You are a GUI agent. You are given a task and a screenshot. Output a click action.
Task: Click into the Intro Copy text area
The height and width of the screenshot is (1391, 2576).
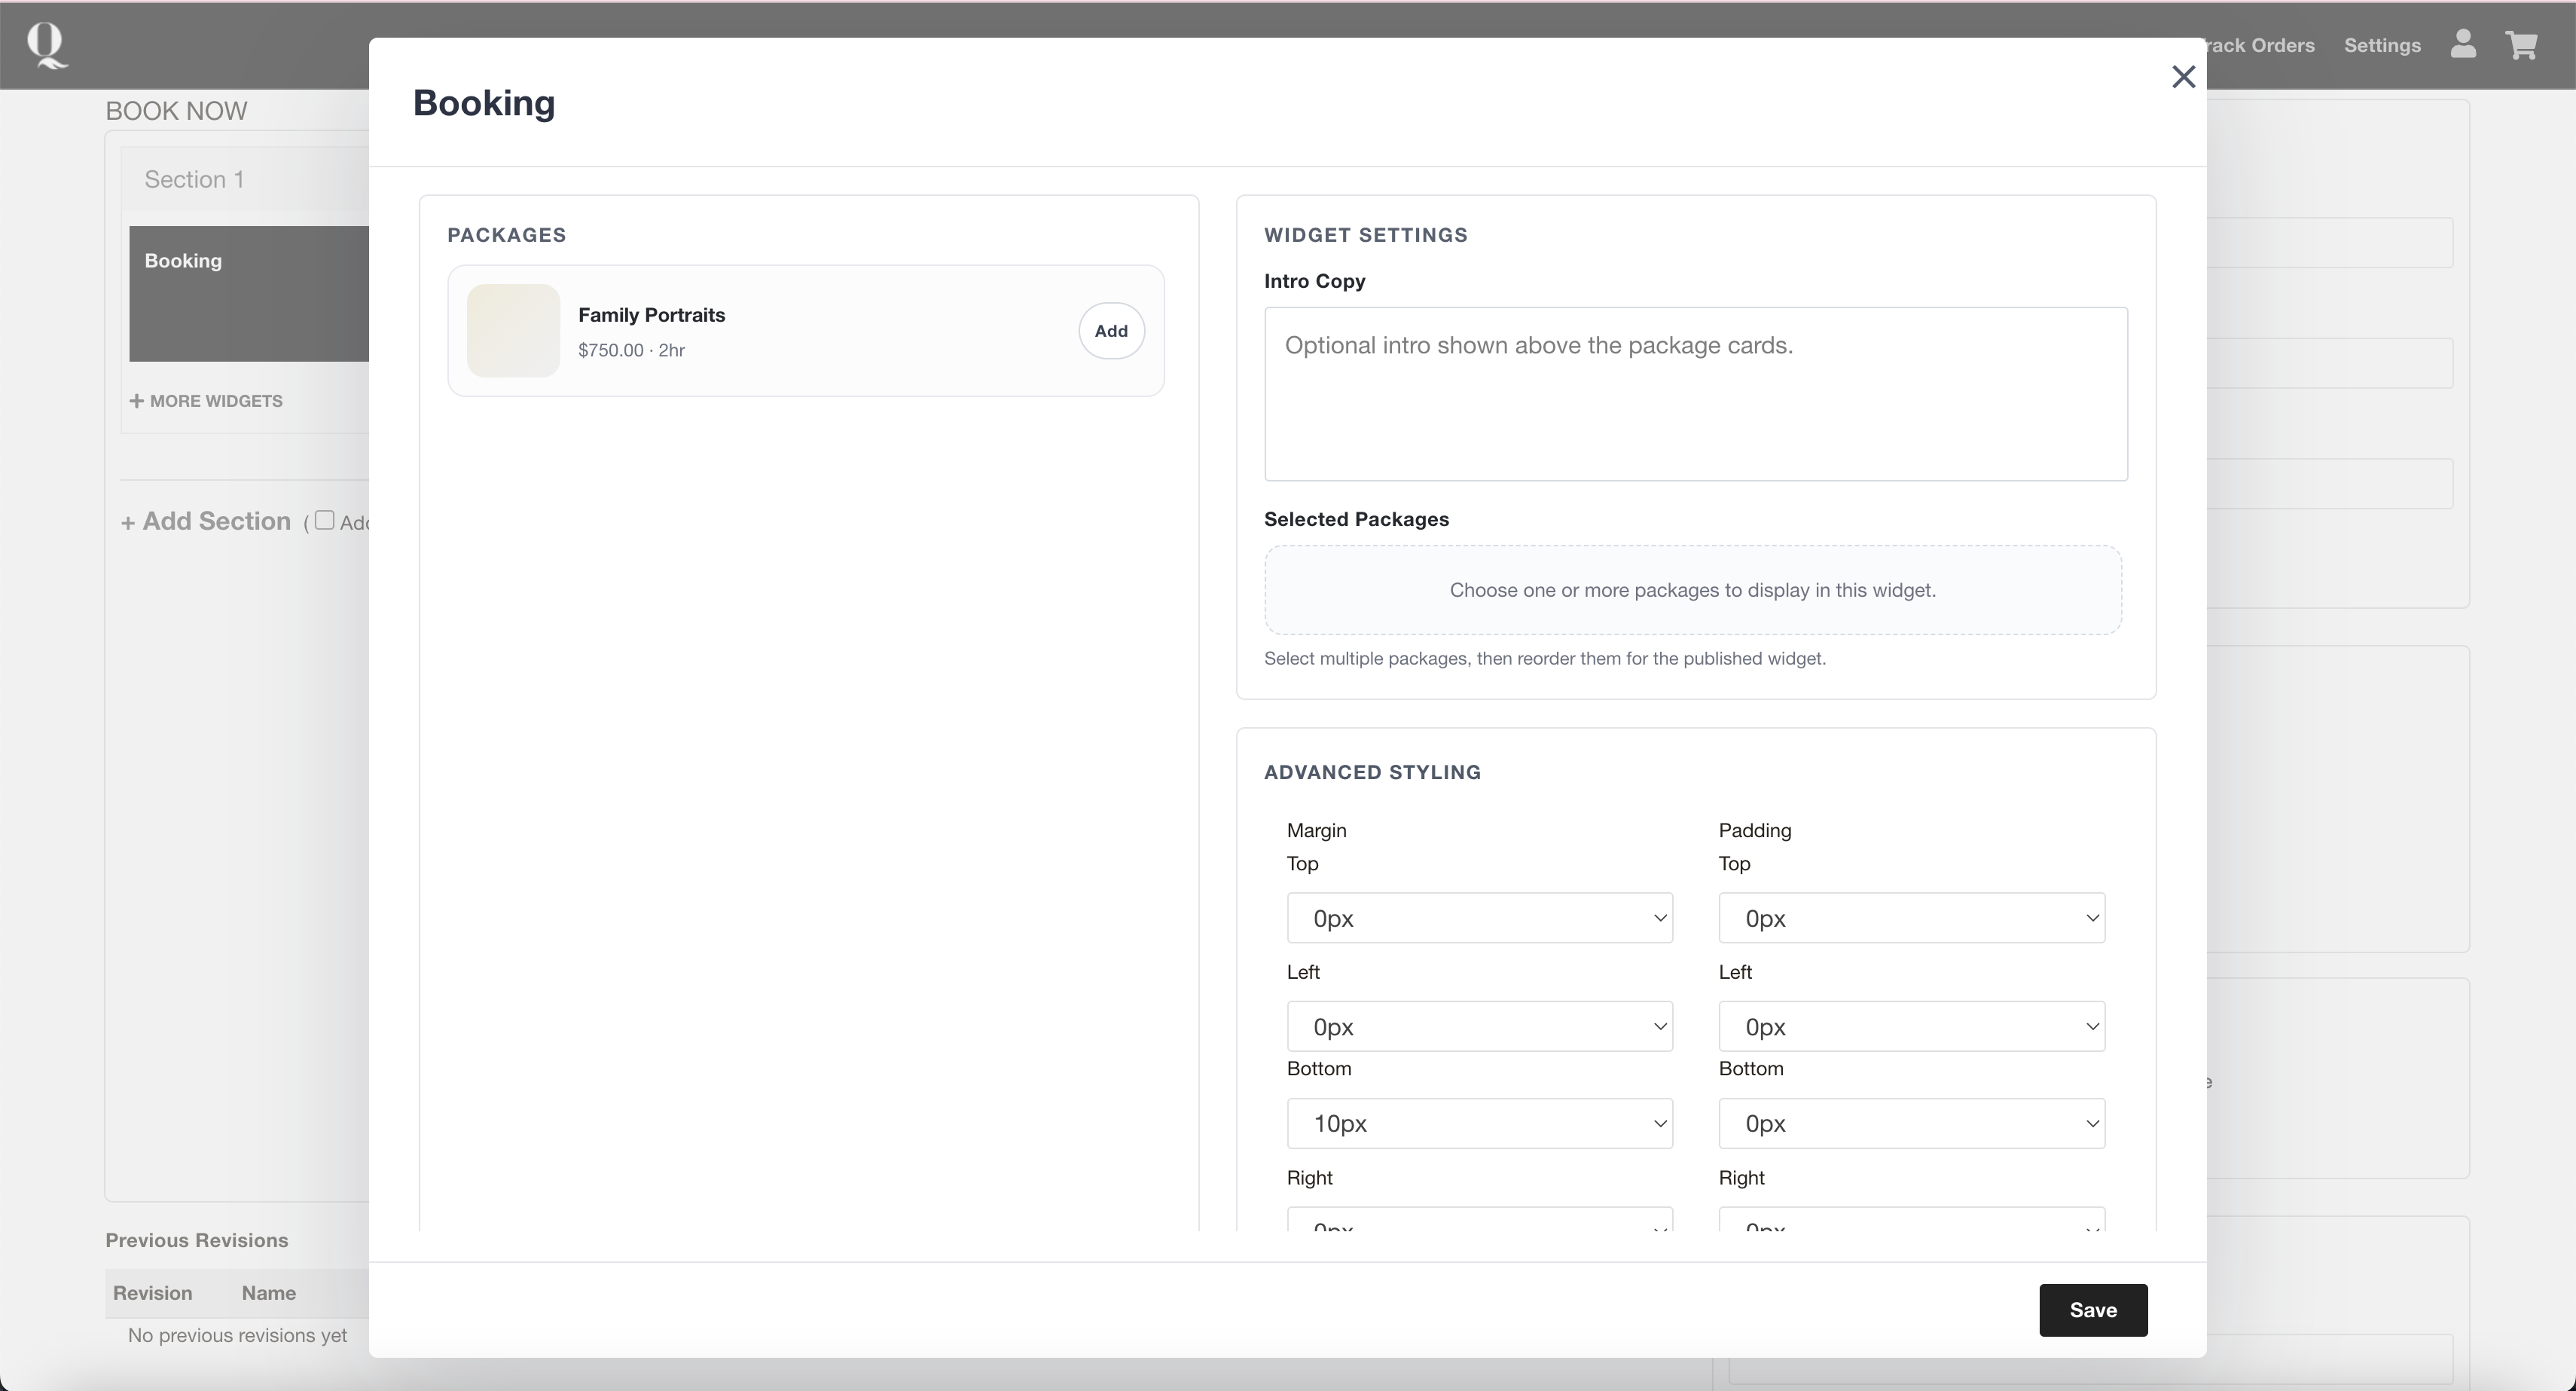click(1695, 394)
